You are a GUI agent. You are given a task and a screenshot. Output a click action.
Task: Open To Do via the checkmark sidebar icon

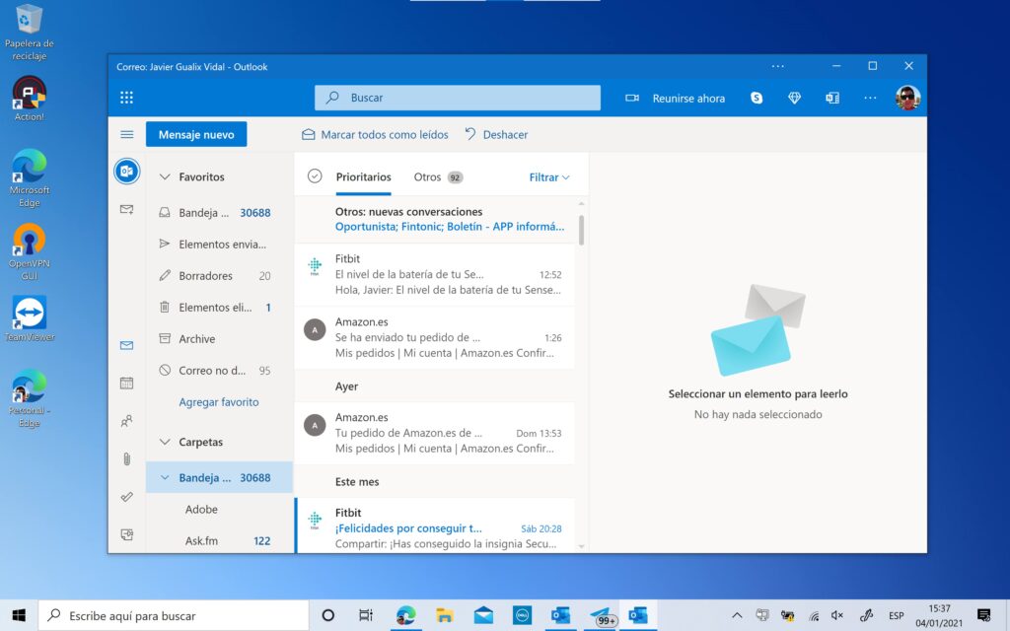pyautogui.click(x=126, y=496)
